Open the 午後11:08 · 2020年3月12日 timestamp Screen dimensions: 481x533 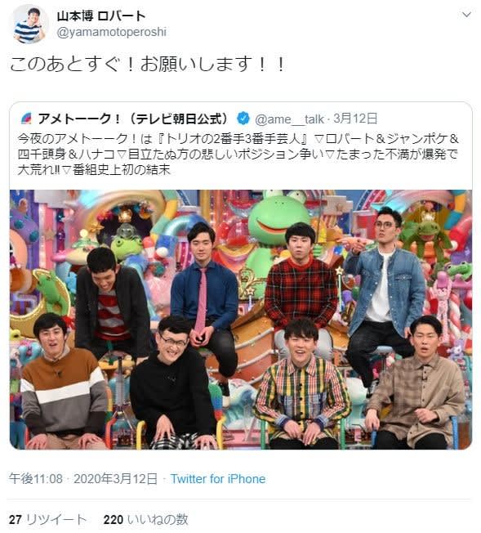click(83, 478)
